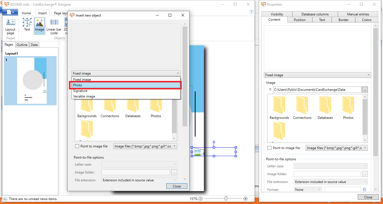Open the application file menu button
Image resolution: width=383 pixels, height=204 pixels.
pos(10,12)
